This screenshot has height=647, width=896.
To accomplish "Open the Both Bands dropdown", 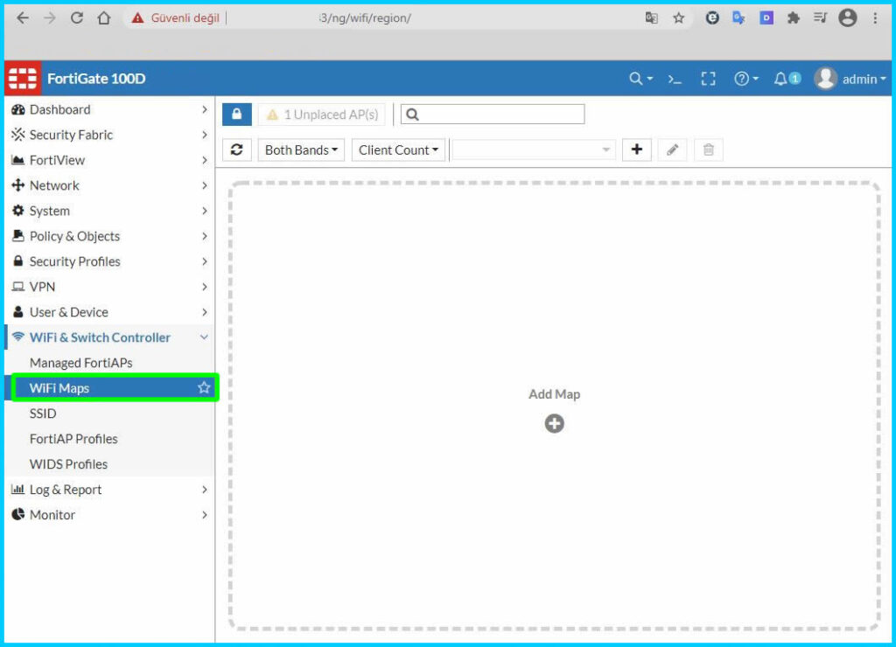I will coord(301,150).
